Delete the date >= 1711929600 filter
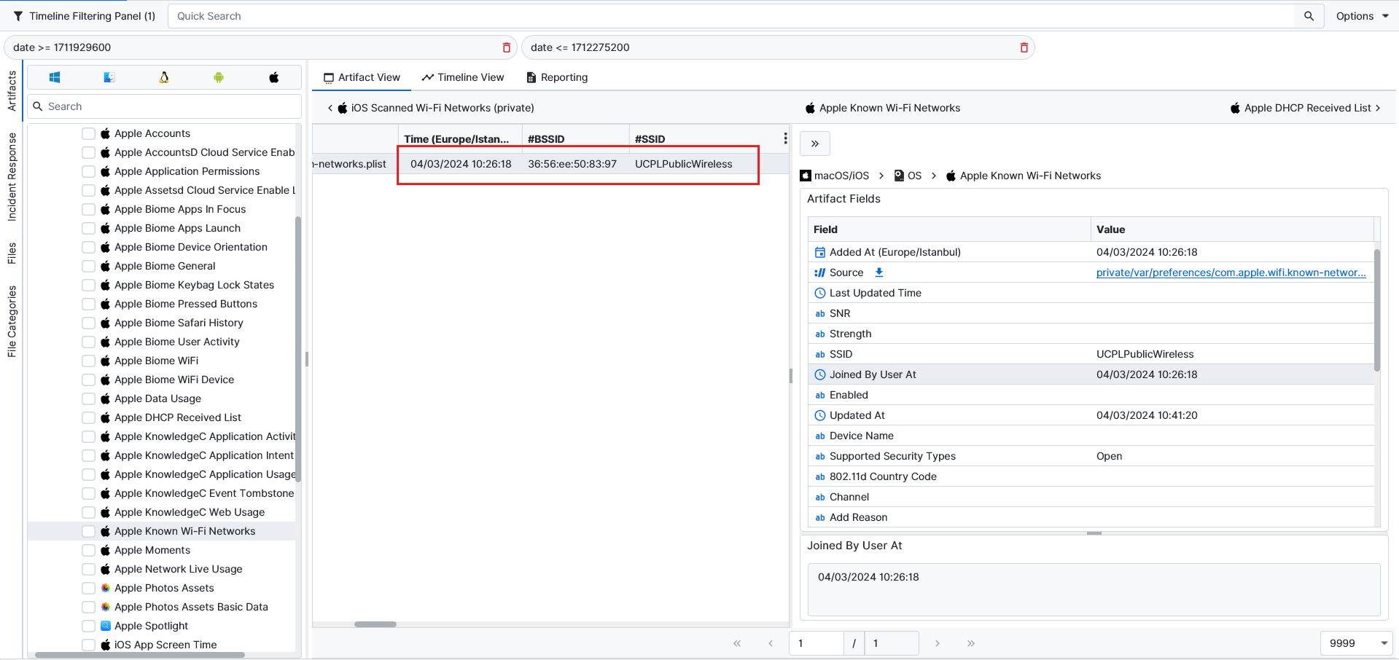Screen dimensions: 1399x660 (507, 47)
